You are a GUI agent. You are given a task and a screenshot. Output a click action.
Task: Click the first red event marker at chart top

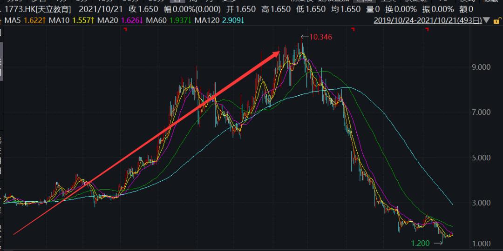[x=125, y=29]
